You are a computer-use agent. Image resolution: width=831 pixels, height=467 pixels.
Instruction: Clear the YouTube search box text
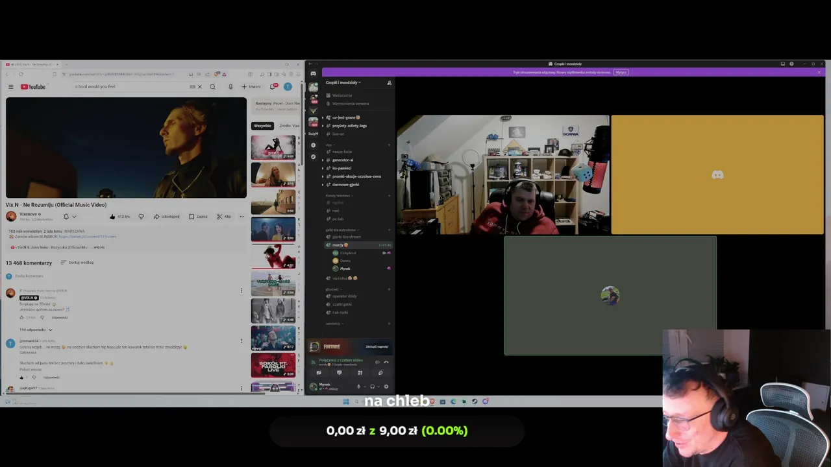tap(200, 87)
